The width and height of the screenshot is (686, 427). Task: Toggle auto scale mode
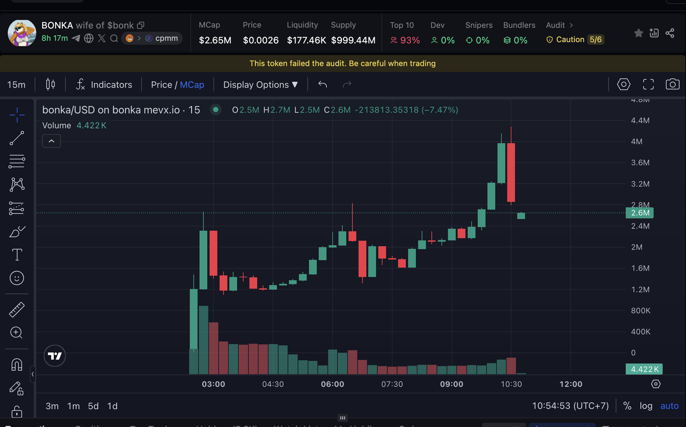[x=669, y=406]
